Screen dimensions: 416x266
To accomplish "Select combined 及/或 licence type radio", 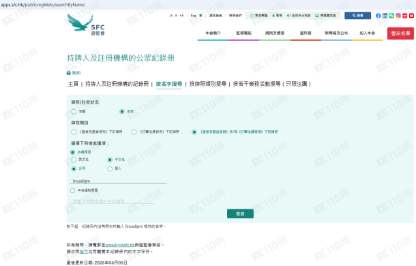I will pos(194,132).
